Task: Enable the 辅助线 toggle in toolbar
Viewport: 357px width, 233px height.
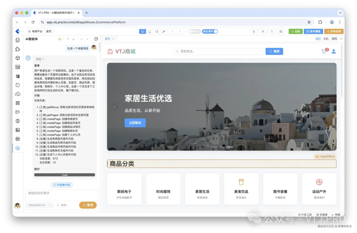Action: pos(195,31)
